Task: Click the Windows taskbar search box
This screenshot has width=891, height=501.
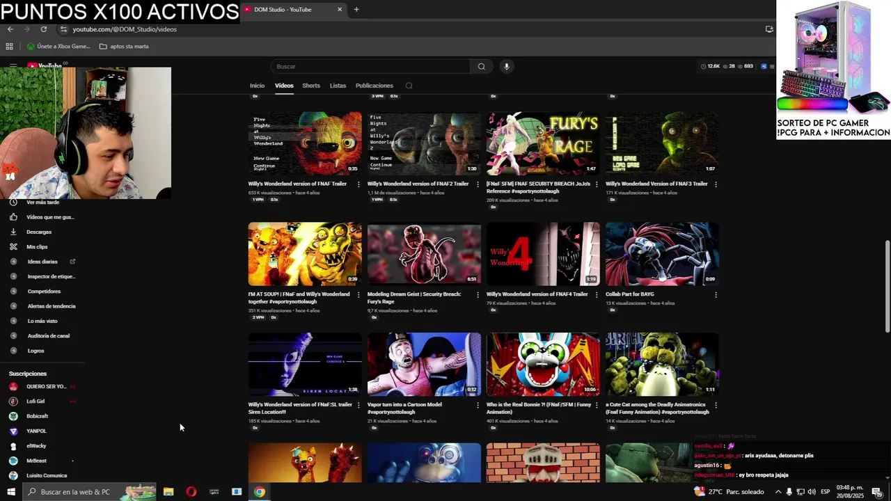Action: pyautogui.click(x=89, y=492)
